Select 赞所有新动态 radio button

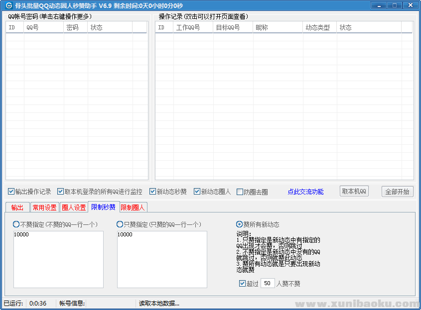coord(239,224)
